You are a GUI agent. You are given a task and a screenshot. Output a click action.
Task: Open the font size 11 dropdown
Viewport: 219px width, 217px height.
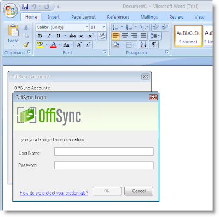[103, 27]
